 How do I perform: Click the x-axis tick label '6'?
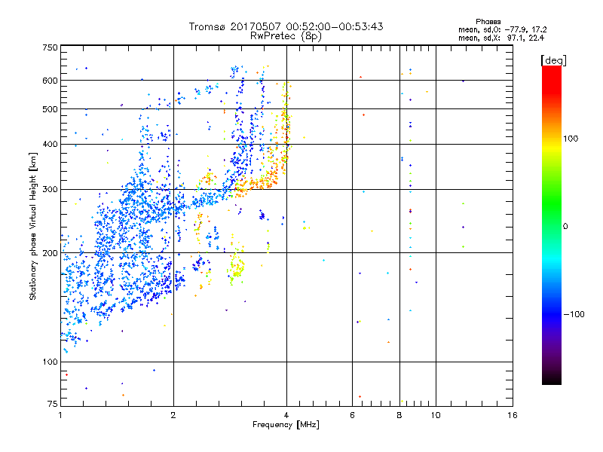(352, 415)
